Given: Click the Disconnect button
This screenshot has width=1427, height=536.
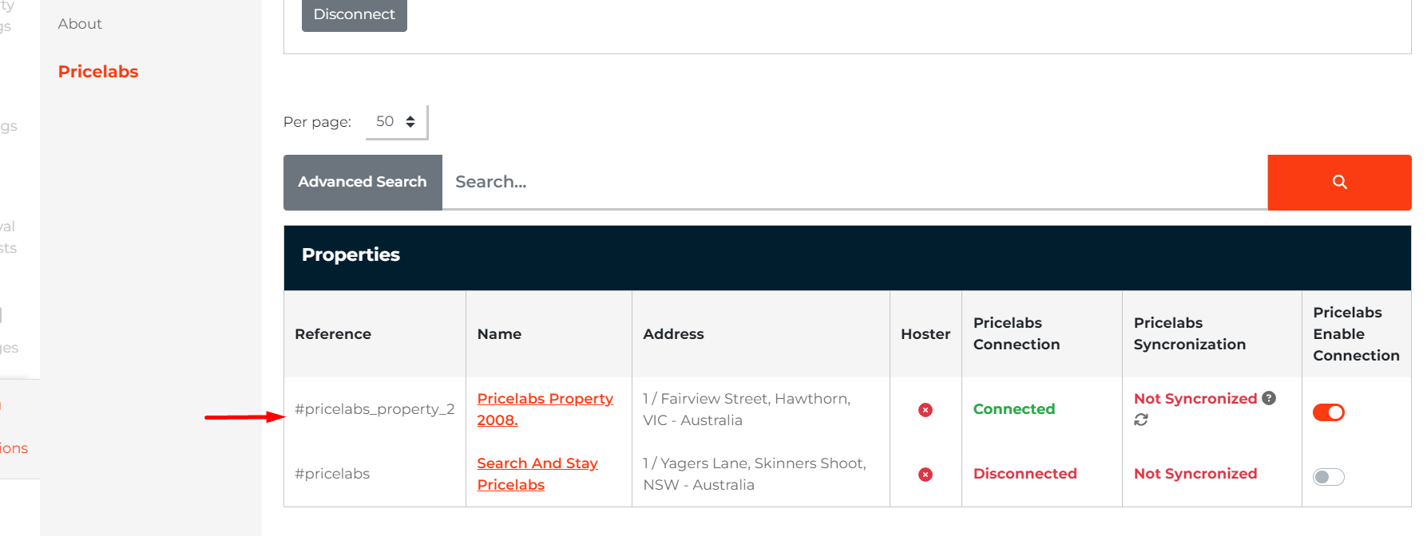Looking at the screenshot, I should point(355,14).
